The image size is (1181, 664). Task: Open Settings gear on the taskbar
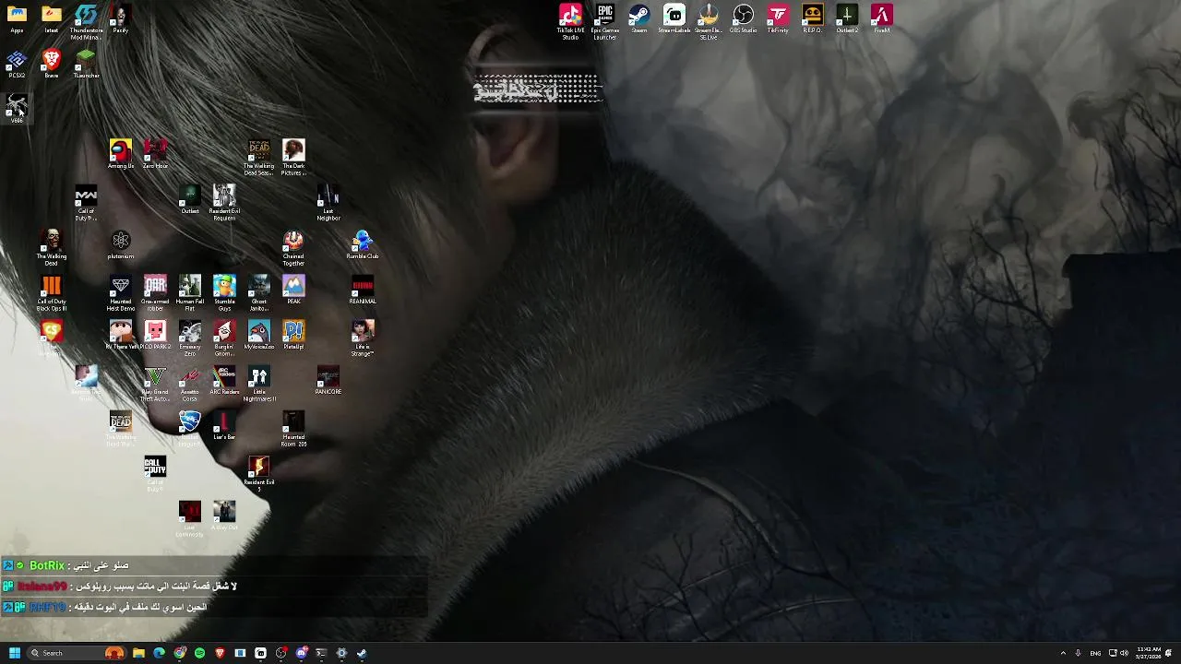pos(341,653)
